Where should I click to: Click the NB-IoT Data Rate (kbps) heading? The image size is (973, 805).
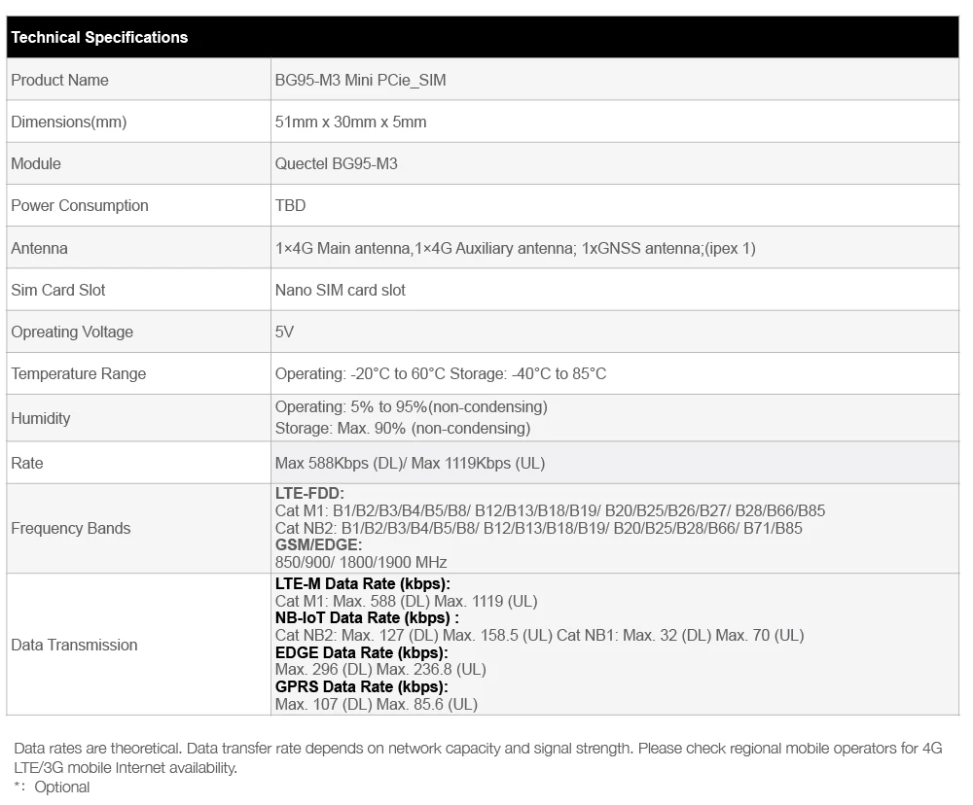[x=367, y=618]
